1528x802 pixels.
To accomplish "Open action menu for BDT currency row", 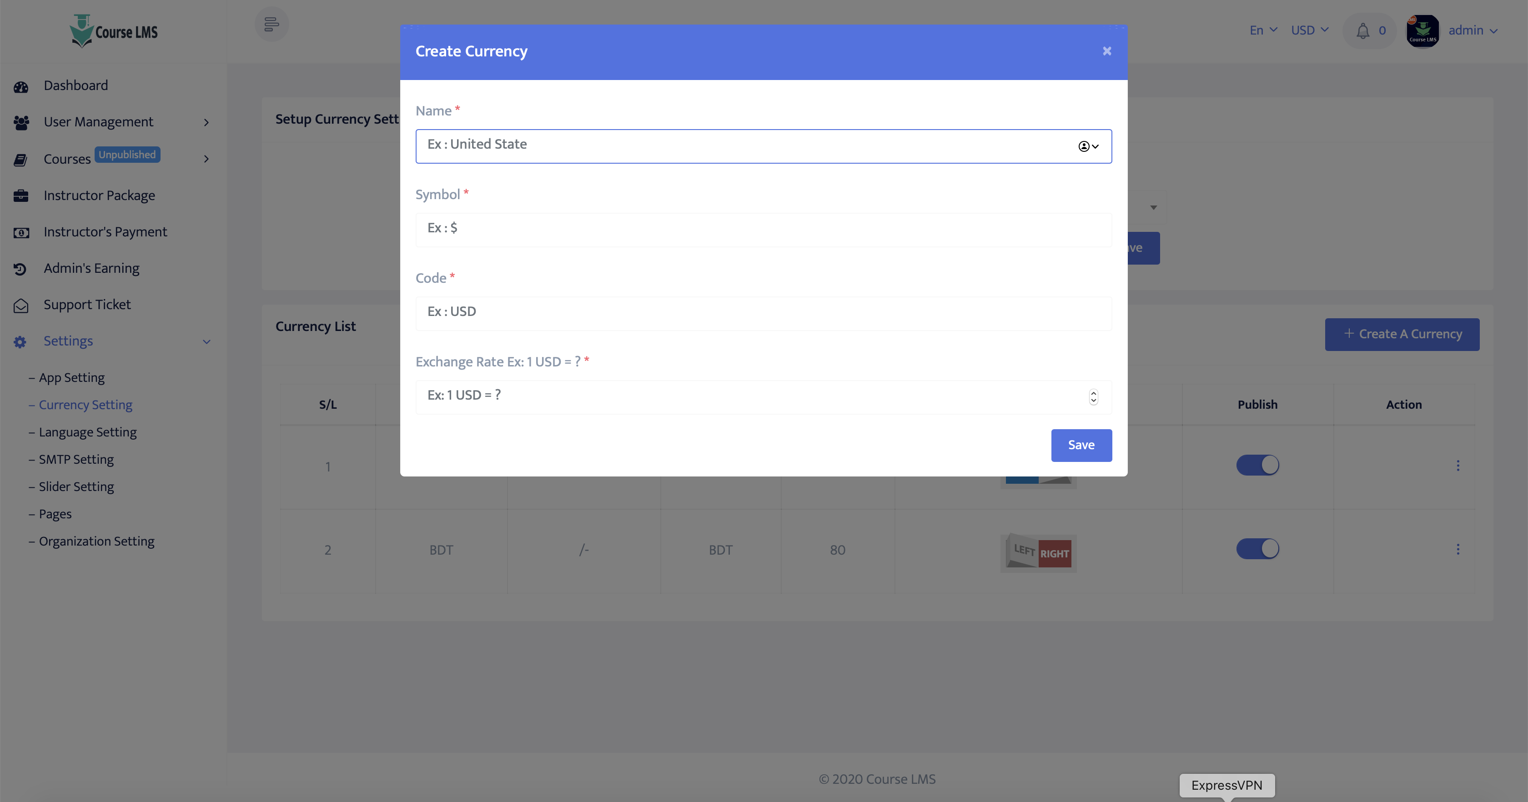I will pyautogui.click(x=1458, y=549).
